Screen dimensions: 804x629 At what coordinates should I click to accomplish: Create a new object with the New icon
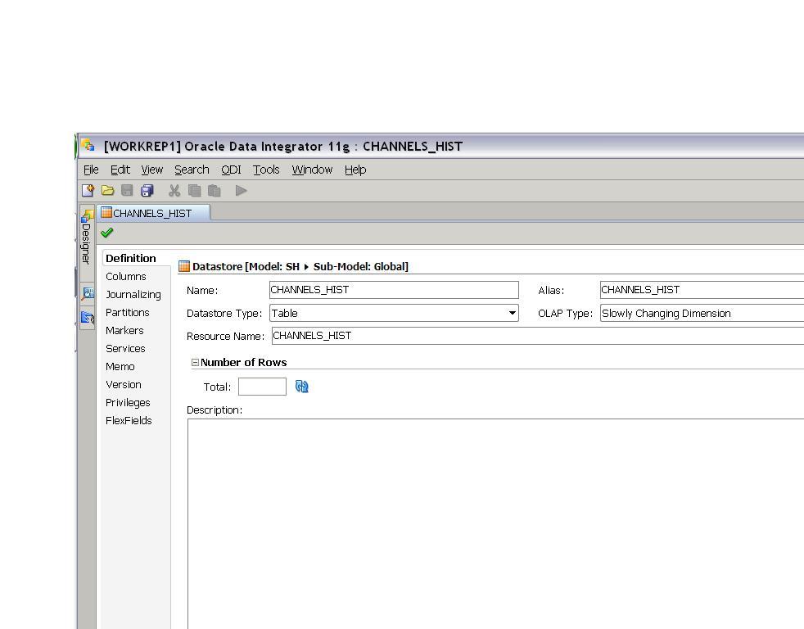pyautogui.click(x=88, y=190)
